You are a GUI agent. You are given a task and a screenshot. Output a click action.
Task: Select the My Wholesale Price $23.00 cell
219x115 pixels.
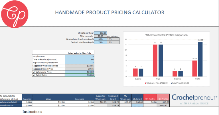80,72
